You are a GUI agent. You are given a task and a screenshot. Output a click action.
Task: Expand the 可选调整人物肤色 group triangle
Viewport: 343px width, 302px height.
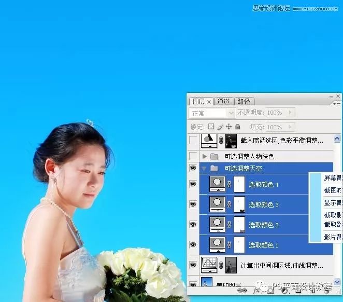pyautogui.click(x=205, y=156)
